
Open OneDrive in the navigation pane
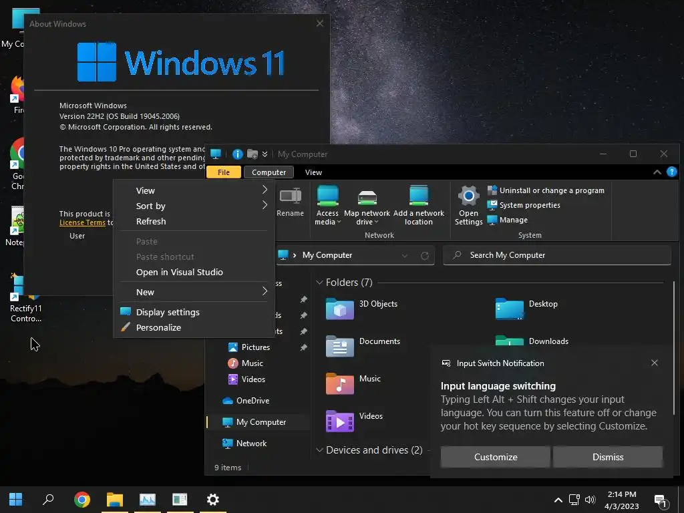click(246, 401)
